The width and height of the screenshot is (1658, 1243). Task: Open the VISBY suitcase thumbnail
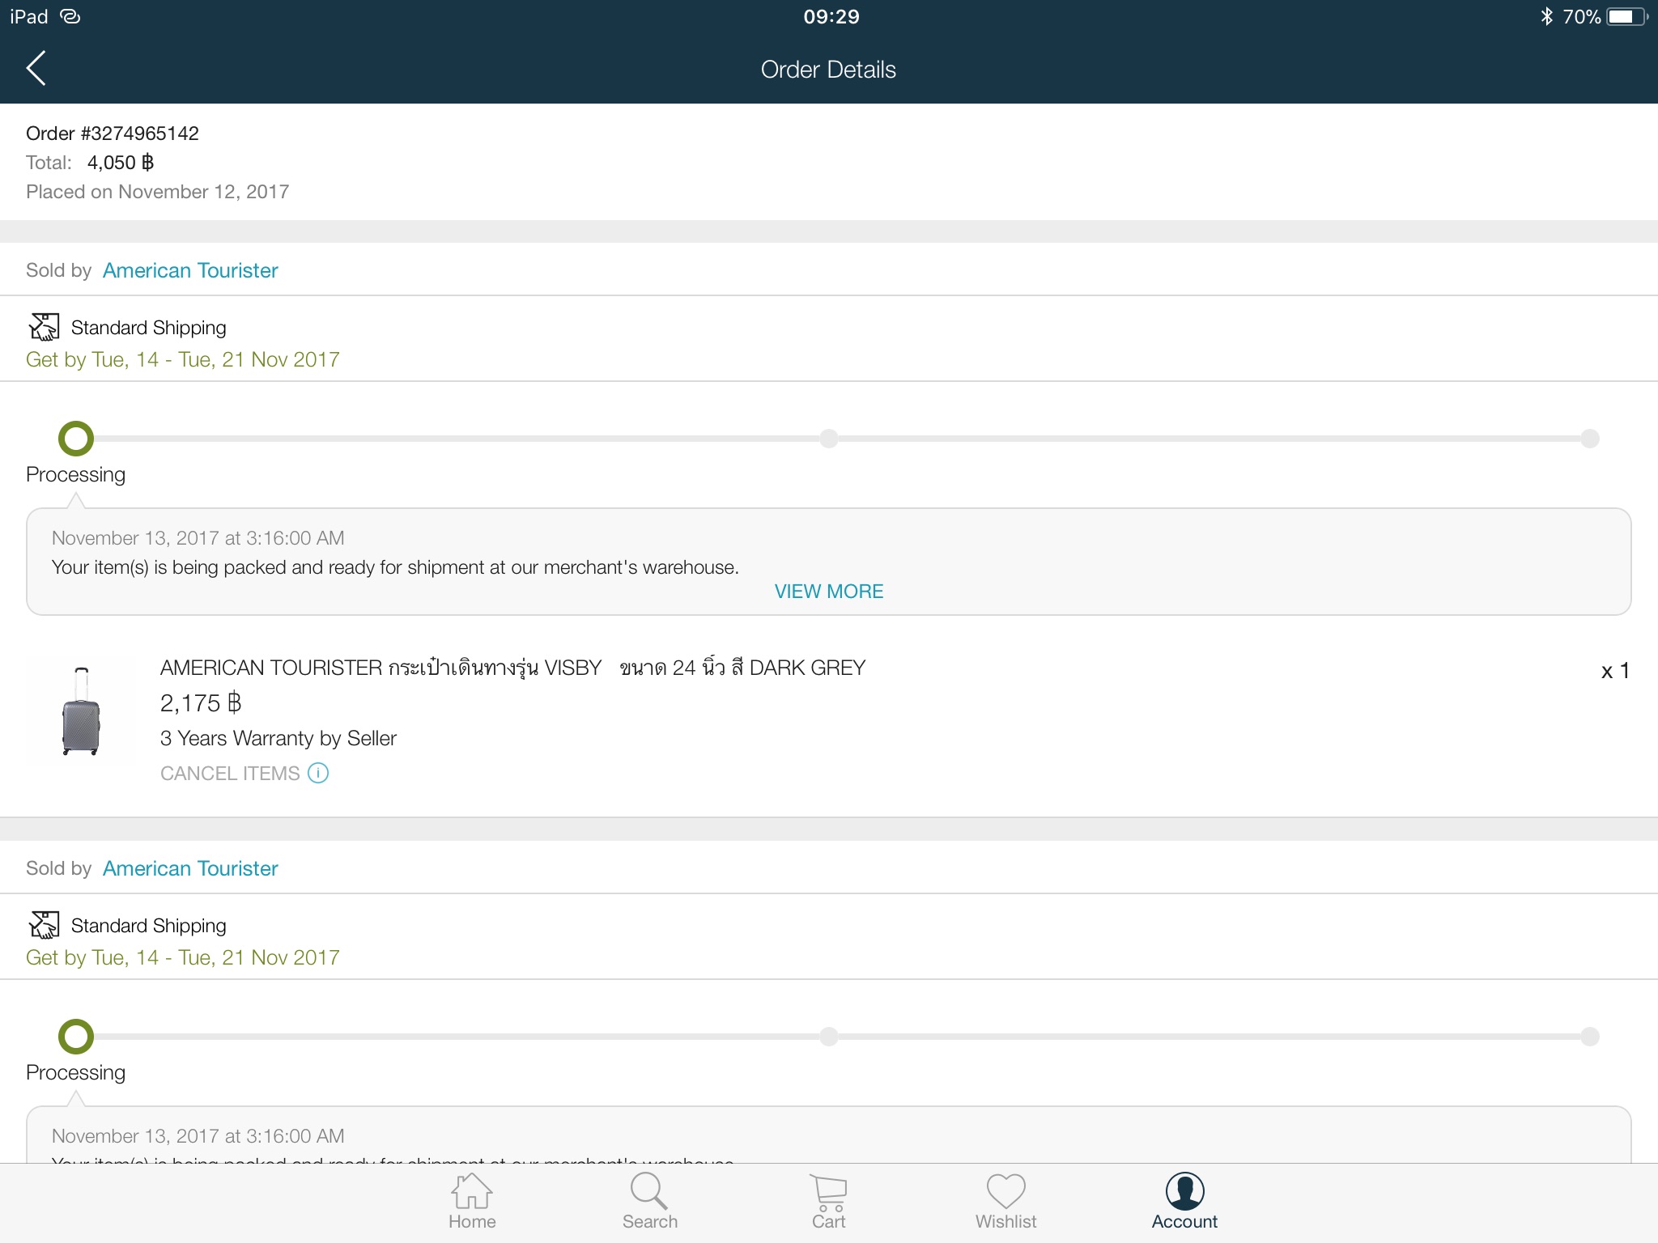[x=81, y=711]
